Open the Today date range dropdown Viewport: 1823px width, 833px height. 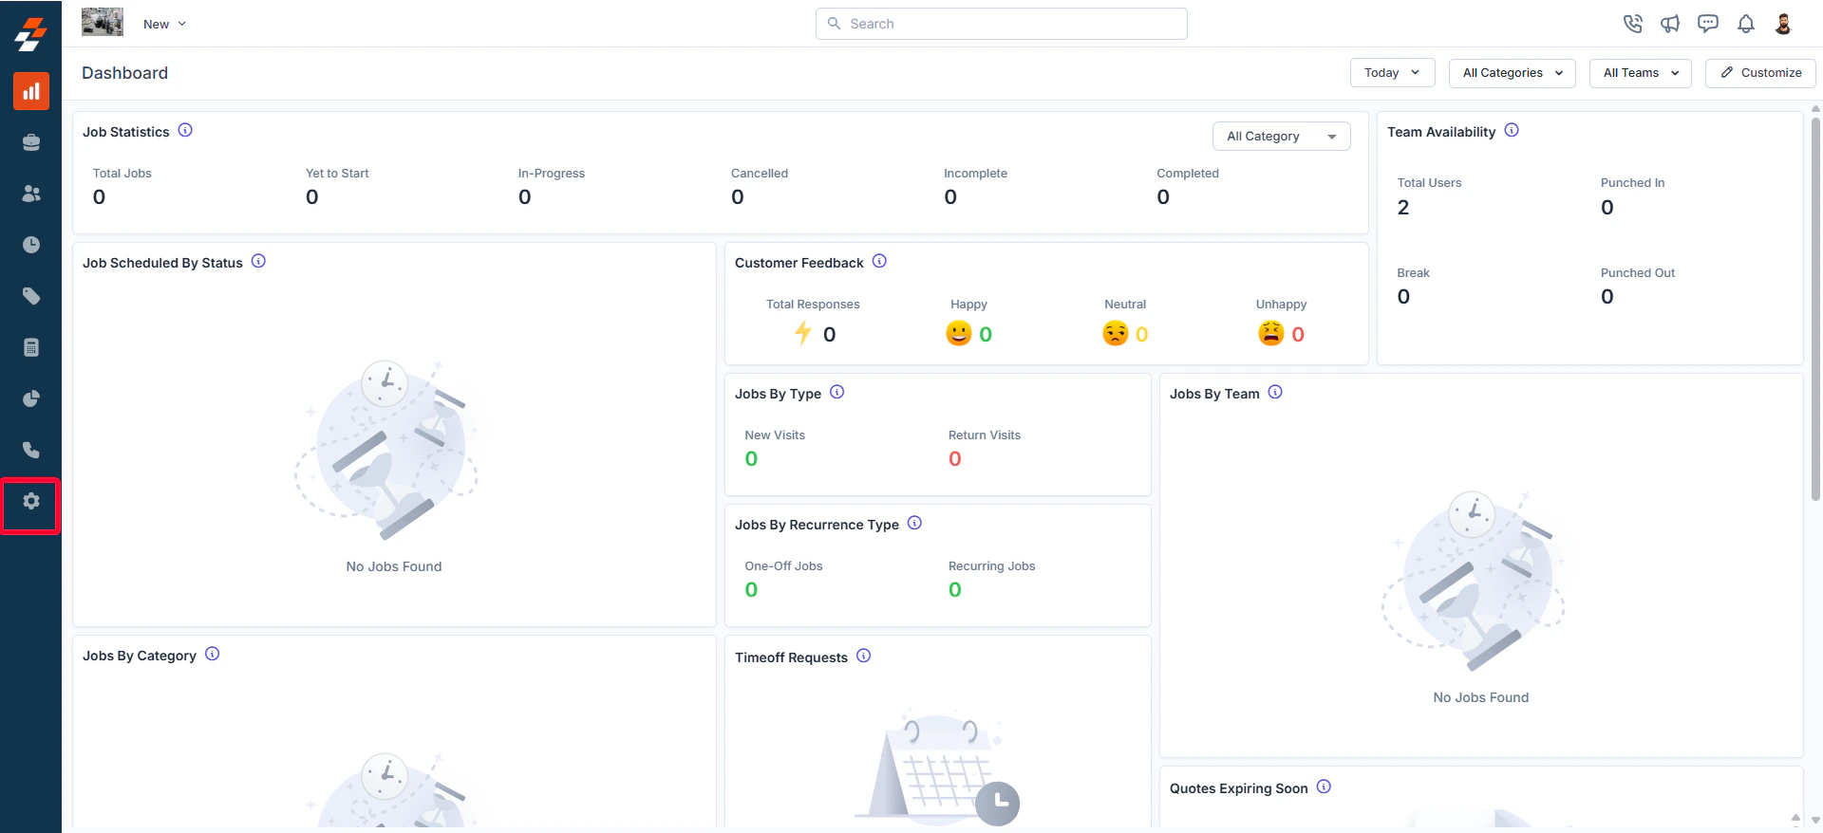[1392, 73]
